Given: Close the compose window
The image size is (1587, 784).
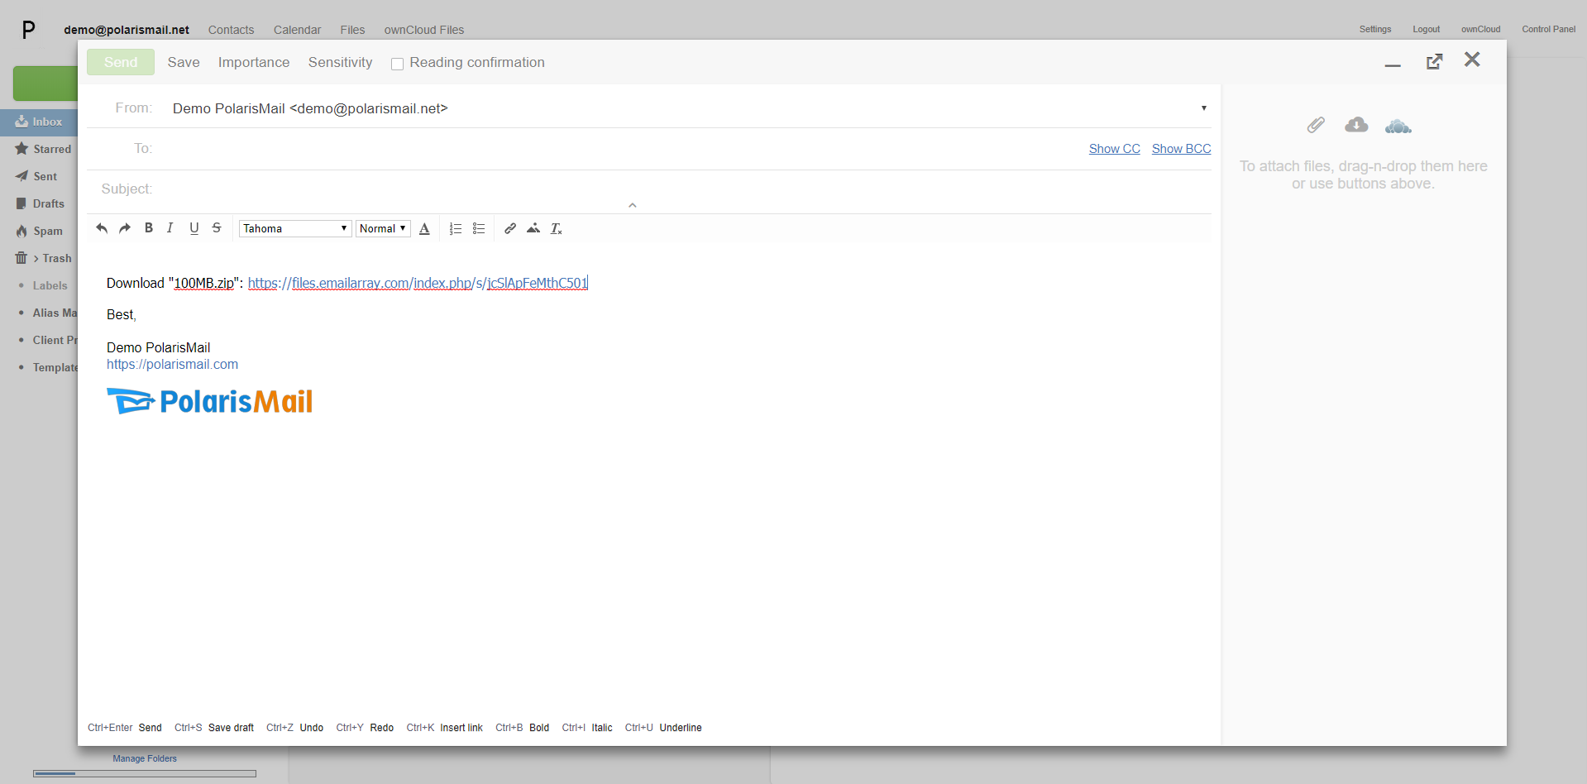Looking at the screenshot, I should coord(1472,60).
